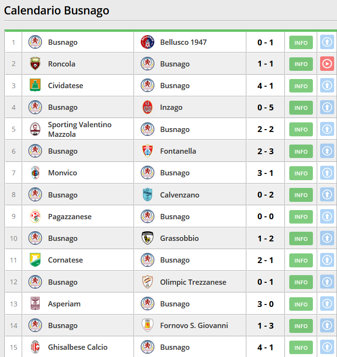337x357 pixels.
Task: Click the 0 - 5 score of Inzago match
Action: click(x=265, y=107)
